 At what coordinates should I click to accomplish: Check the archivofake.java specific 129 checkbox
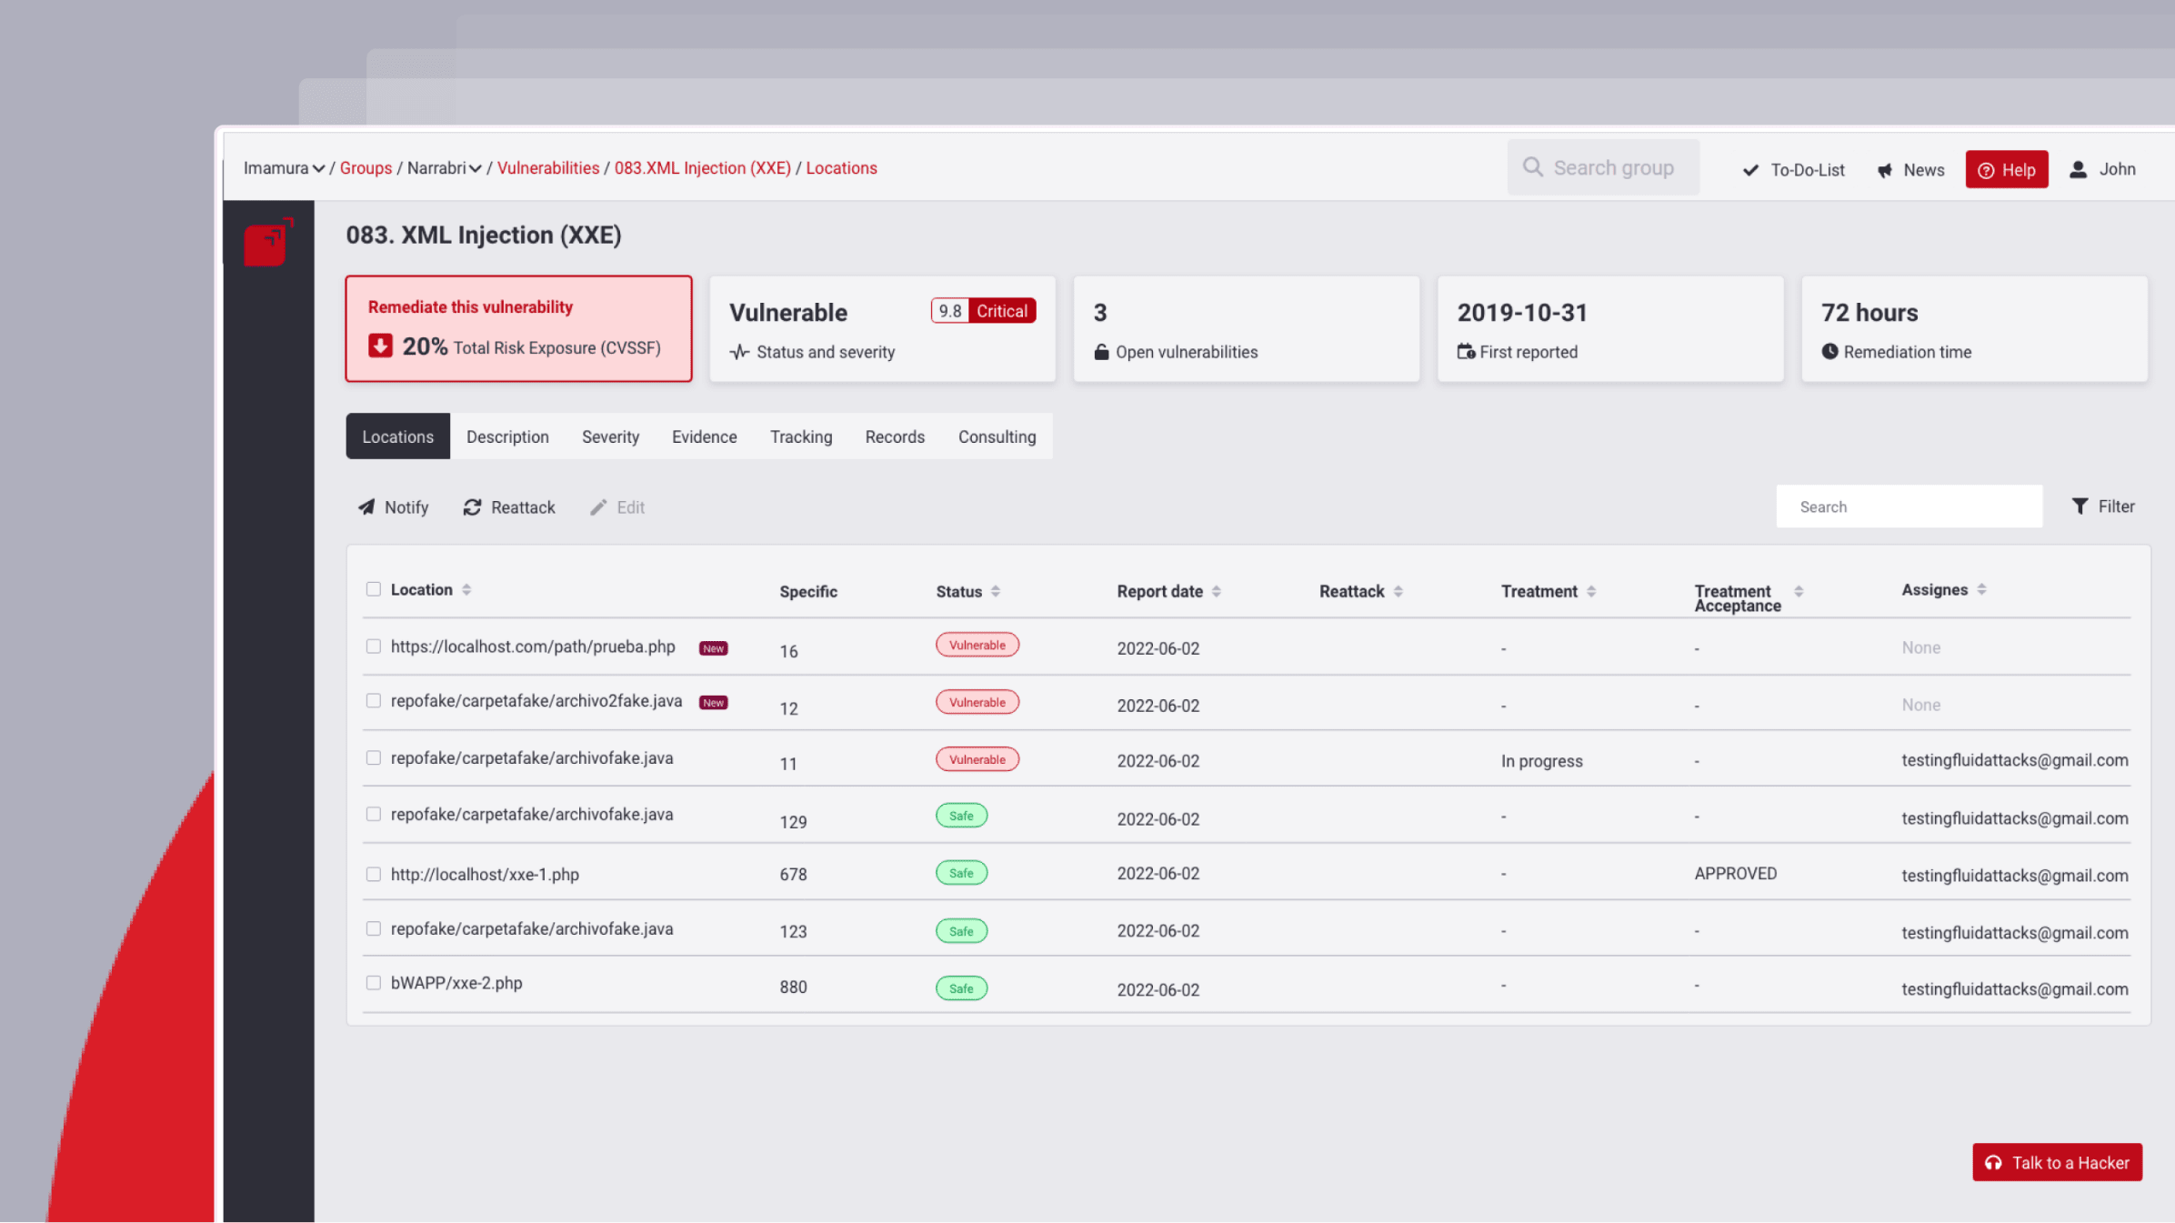coord(374,815)
